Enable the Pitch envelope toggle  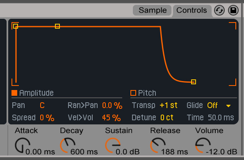pyautogui.click(x=133, y=93)
